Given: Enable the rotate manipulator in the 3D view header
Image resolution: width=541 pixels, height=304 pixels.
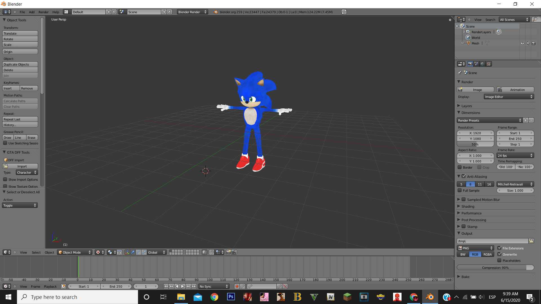Looking at the screenshot, I should [x=138, y=252].
